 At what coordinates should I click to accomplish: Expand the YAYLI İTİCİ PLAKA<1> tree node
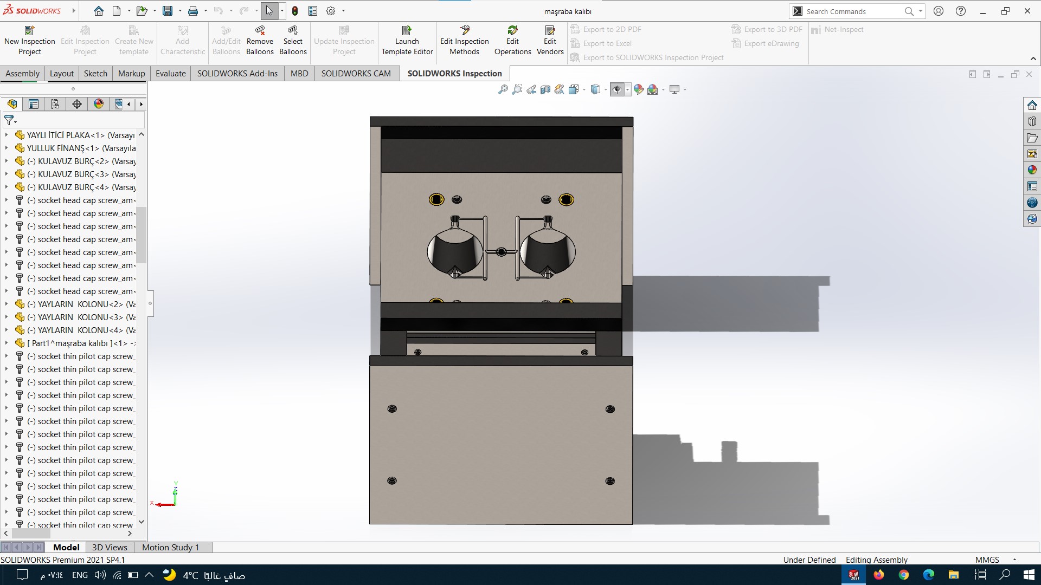[6, 135]
